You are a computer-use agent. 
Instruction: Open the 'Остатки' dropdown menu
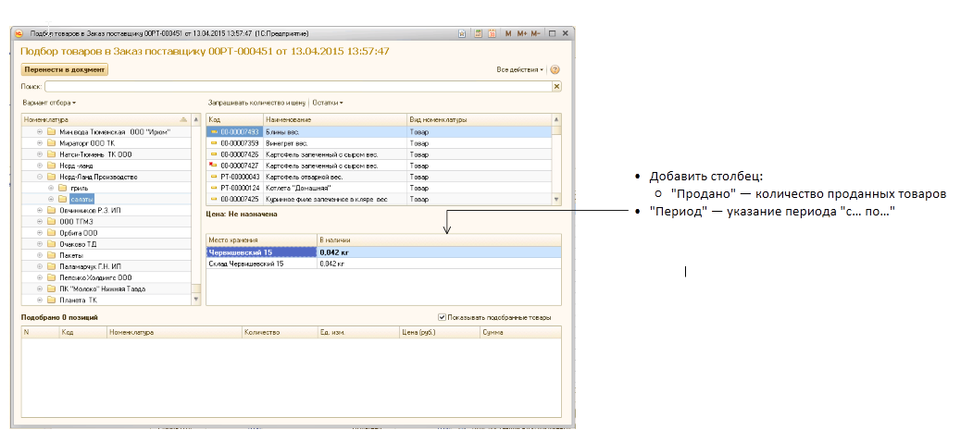click(x=328, y=103)
